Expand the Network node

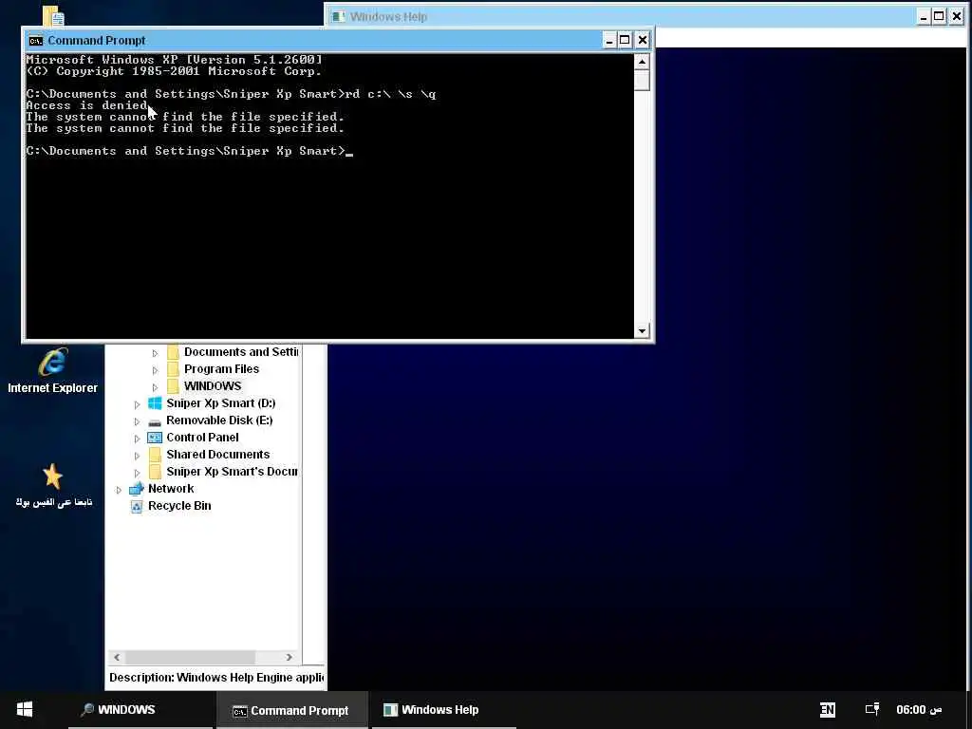[119, 490]
